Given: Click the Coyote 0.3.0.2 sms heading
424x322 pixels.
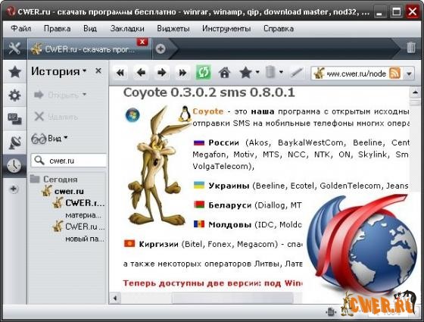Looking at the screenshot, I should pyautogui.click(x=209, y=92).
